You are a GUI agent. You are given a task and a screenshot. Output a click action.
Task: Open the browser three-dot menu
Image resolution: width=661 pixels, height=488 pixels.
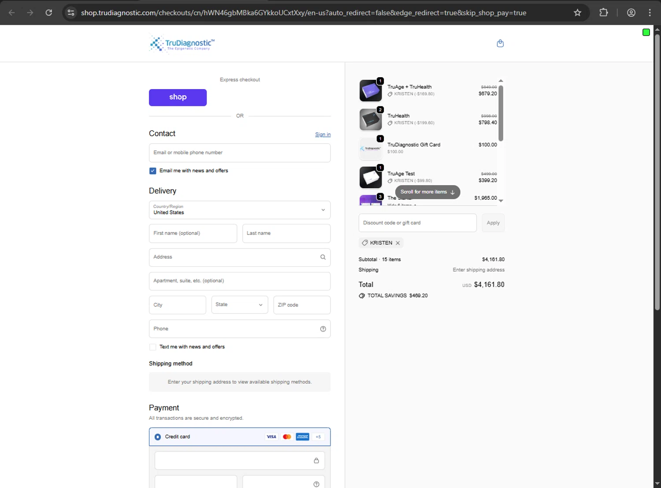(650, 13)
